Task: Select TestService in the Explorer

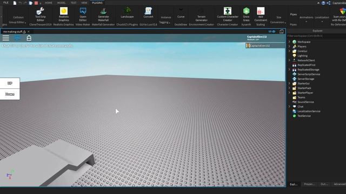Action: (304, 116)
